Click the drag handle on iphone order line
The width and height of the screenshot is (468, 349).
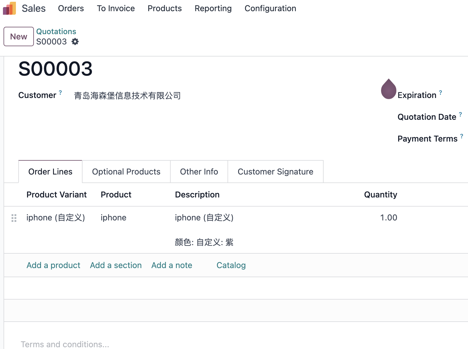coord(14,218)
